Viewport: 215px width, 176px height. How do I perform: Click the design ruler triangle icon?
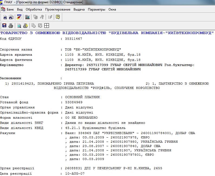point(27,17)
